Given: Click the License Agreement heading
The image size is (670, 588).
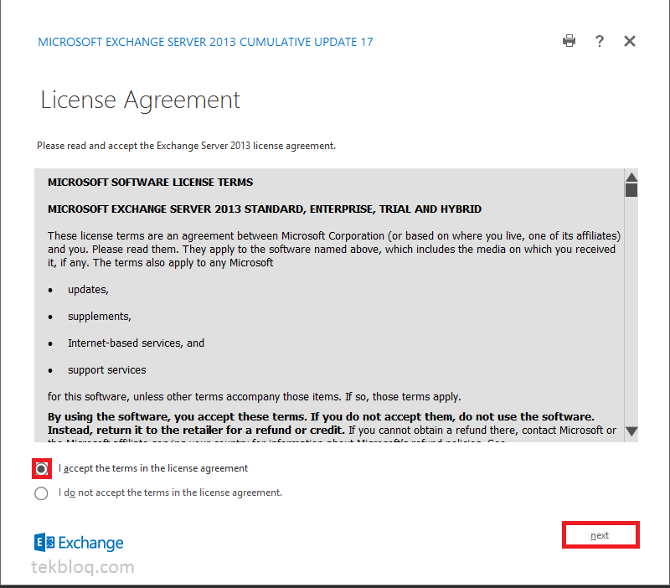Looking at the screenshot, I should click(x=140, y=101).
